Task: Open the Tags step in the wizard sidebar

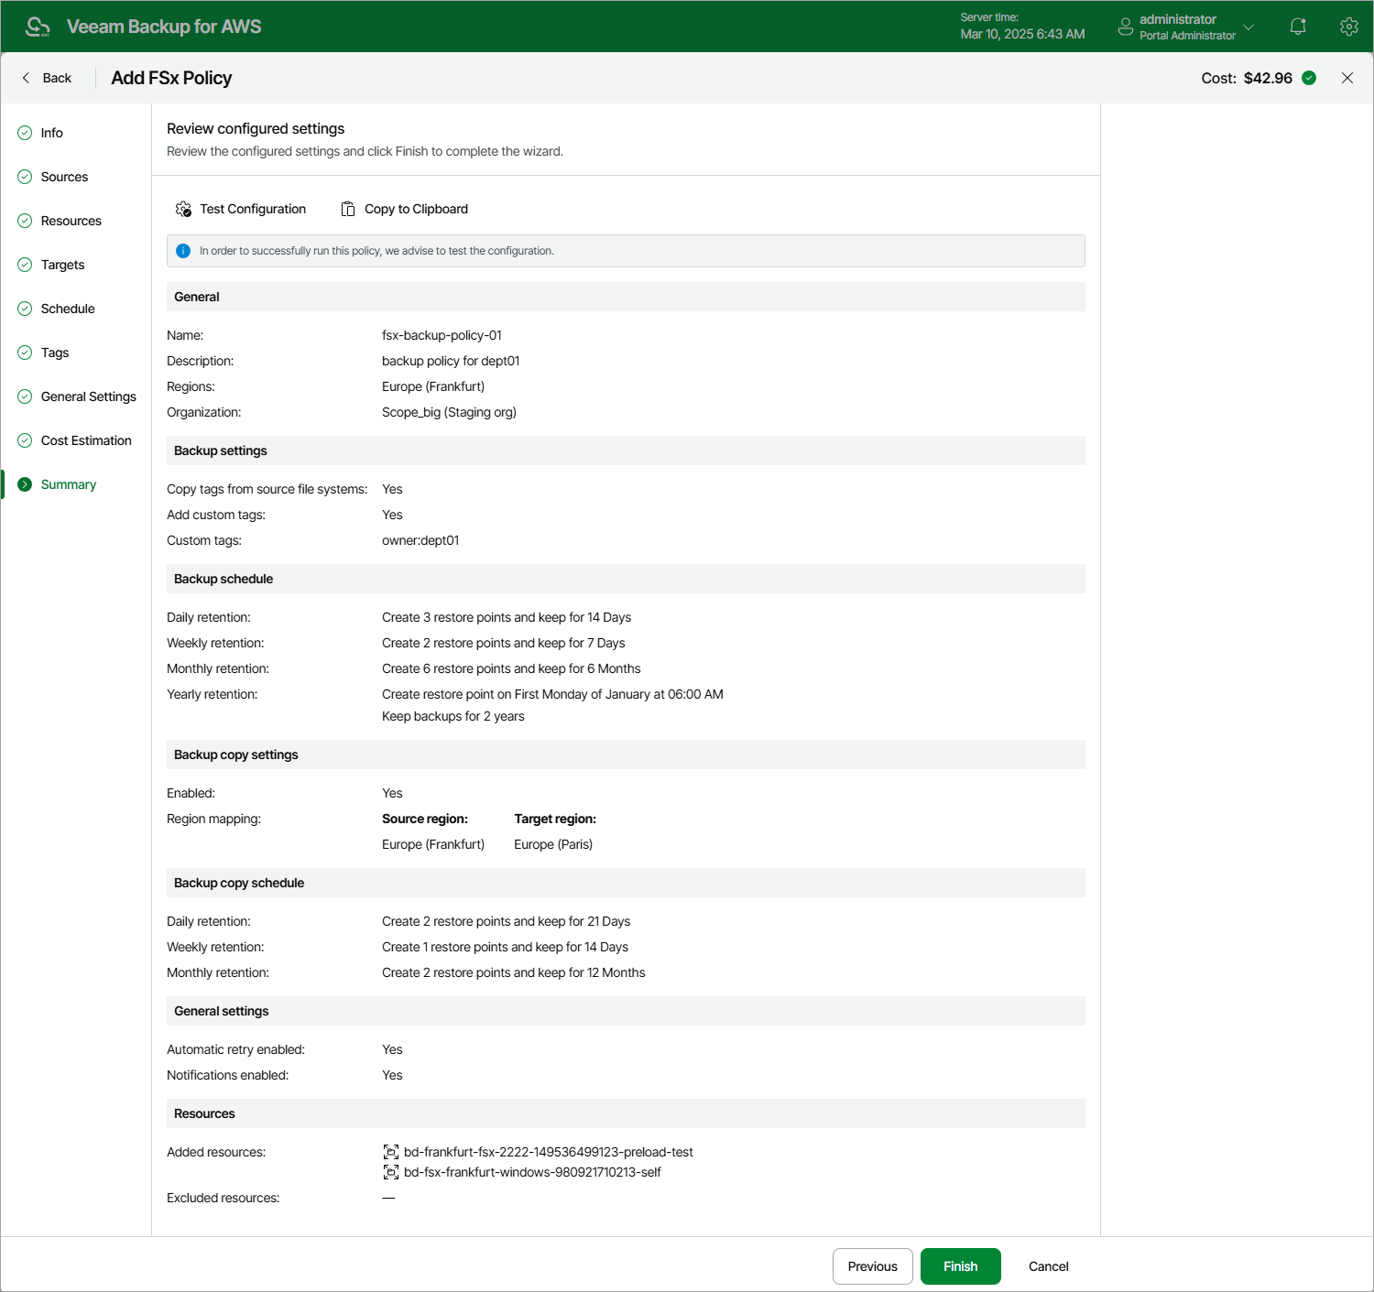Action: (55, 353)
